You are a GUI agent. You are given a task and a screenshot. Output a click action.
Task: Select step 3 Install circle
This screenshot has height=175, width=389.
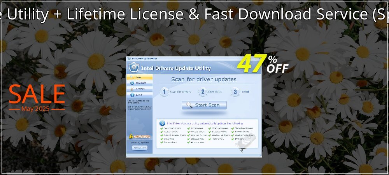point(235,92)
